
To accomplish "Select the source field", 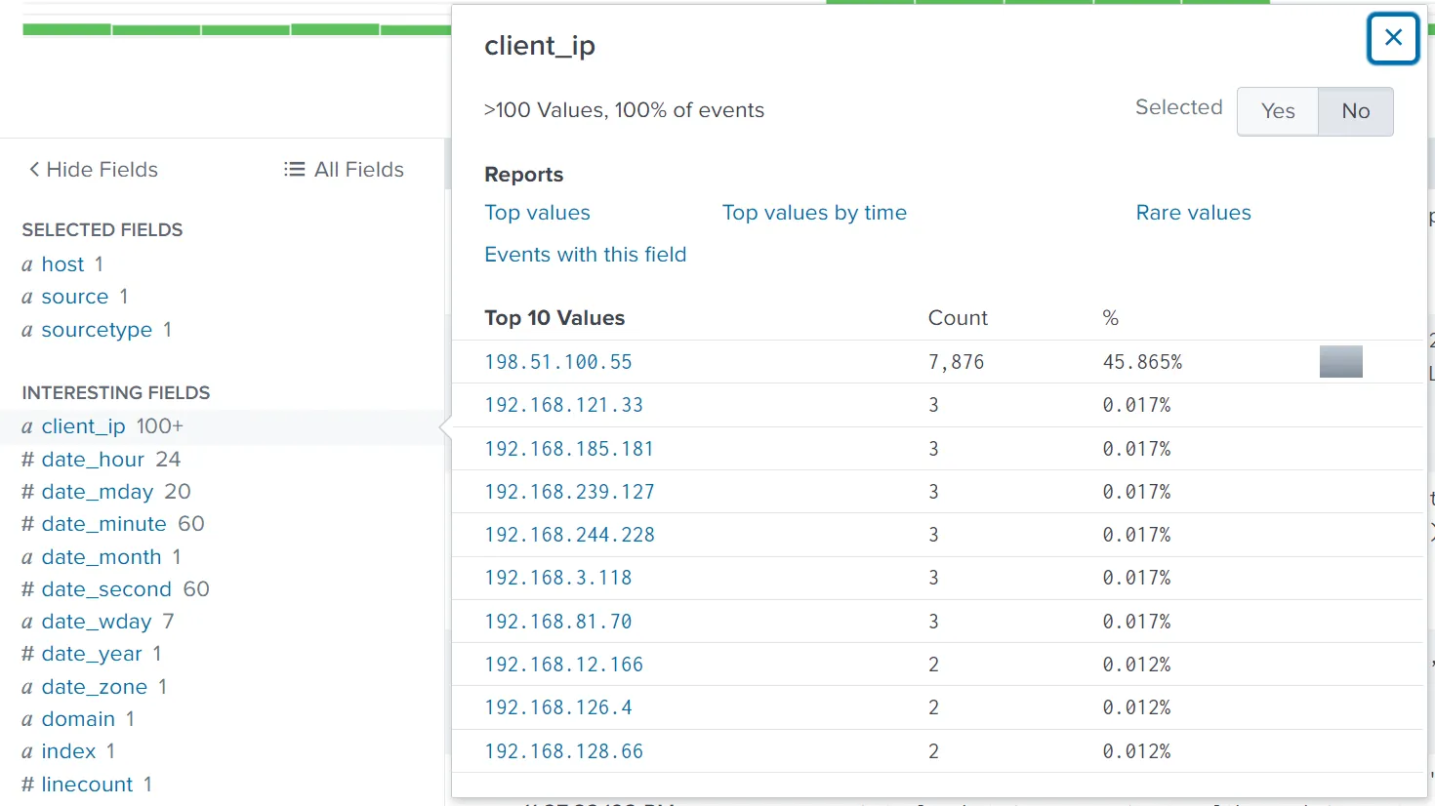I will (x=74, y=297).
